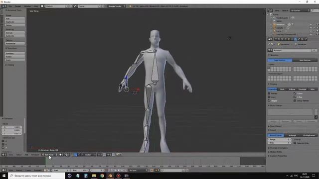Image resolution: width=319 pixels, height=179 pixels.
Task: Click the Windows Start button
Action: click(4, 176)
